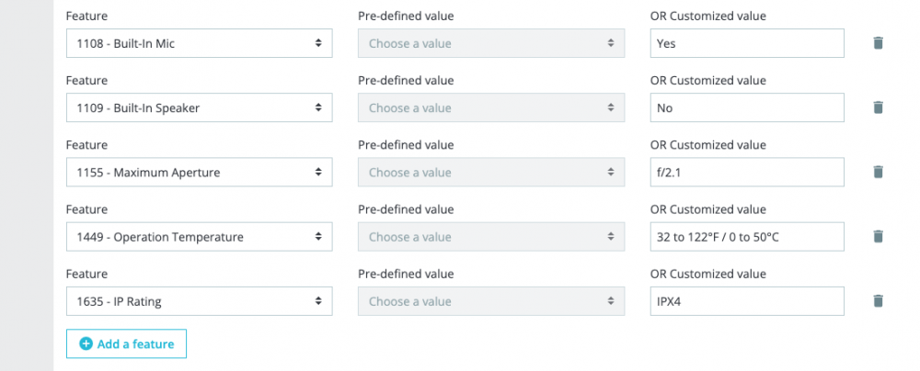The image size is (920, 371).
Task: Delete the Built-In Speaker feature row
Action: tap(878, 107)
